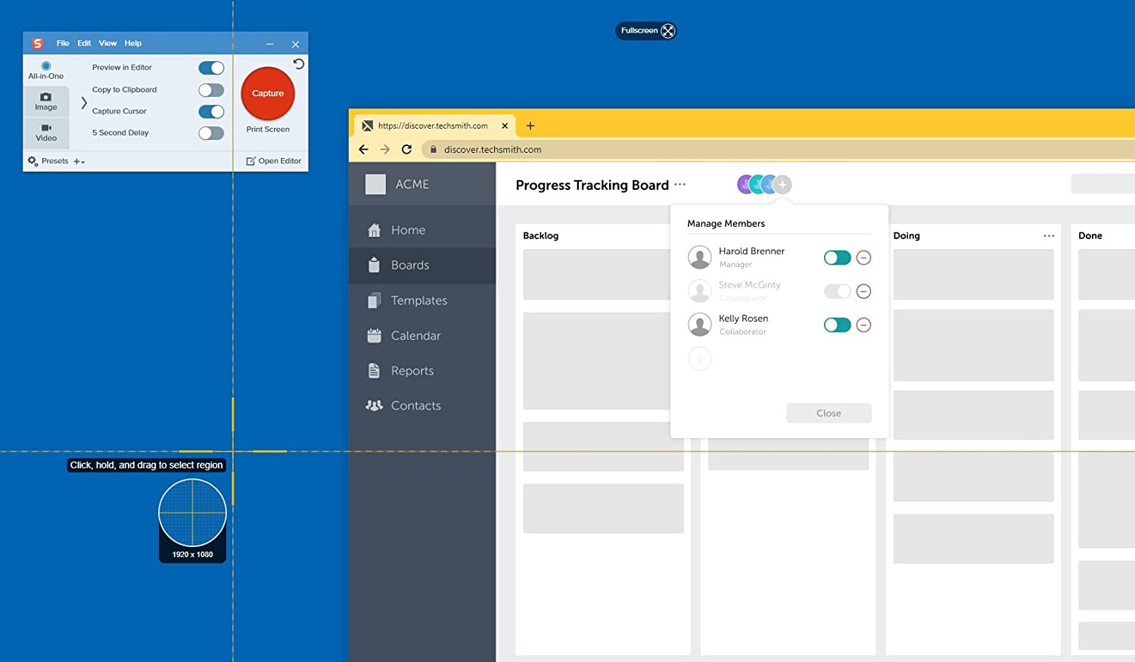Click the Open Editor button

coord(274,161)
